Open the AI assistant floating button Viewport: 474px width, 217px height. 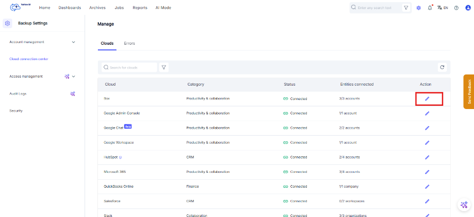coord(464,205)
